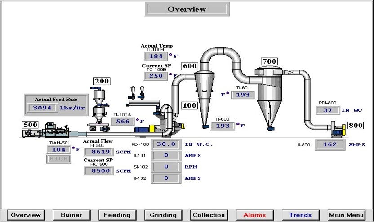Go to the Grinding screen

click(163, 215)
